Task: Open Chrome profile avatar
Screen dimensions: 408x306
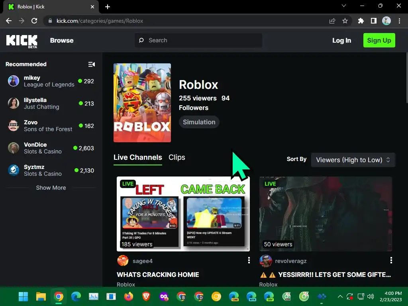Action: click(386, 21)
